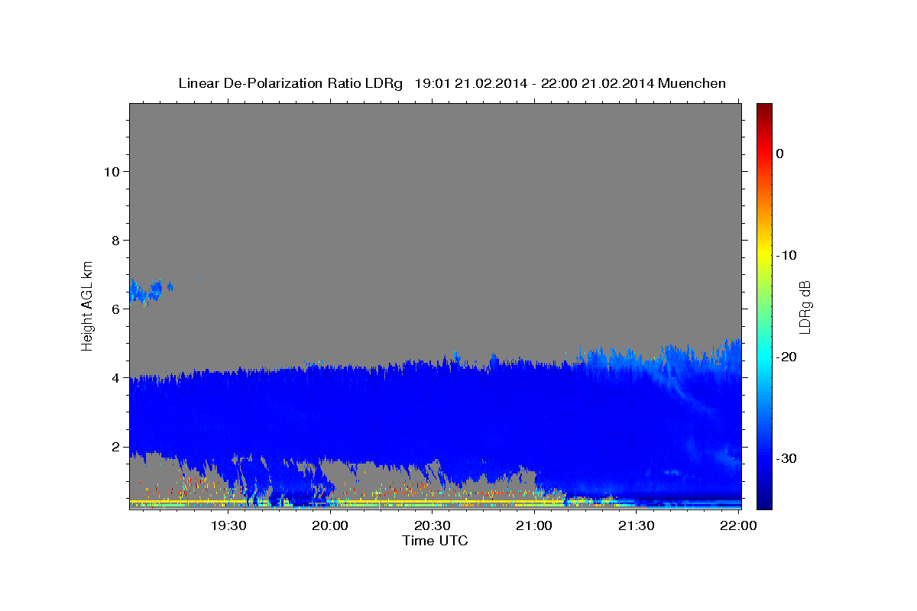Click the colorbar value '0'
Image resolution: width=917 pixels, height=611 pixels.
[780, 154]
